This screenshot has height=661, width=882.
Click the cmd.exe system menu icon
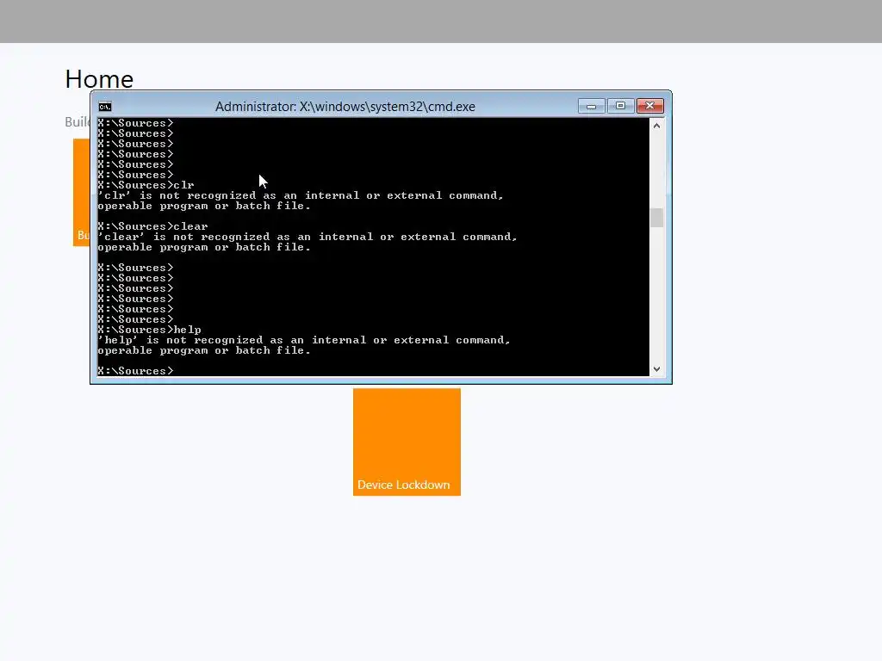click(105, 107)
